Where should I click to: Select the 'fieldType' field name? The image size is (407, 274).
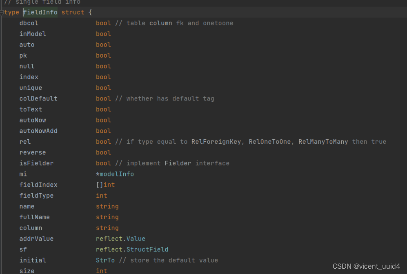[x=36, y=196]
